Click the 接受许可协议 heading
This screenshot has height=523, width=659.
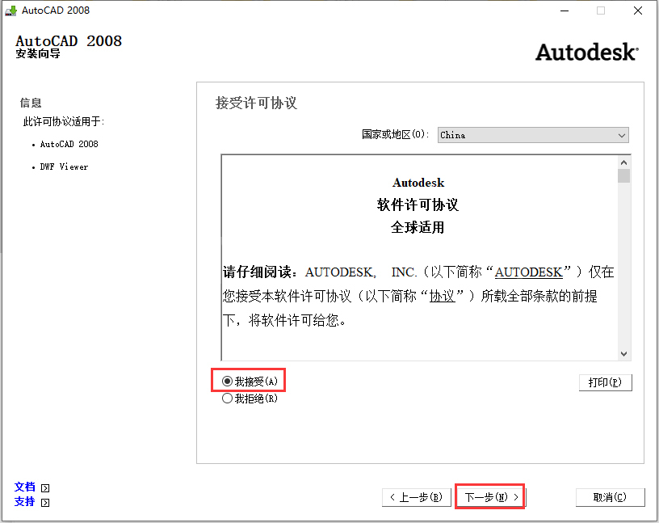point(256,103)
